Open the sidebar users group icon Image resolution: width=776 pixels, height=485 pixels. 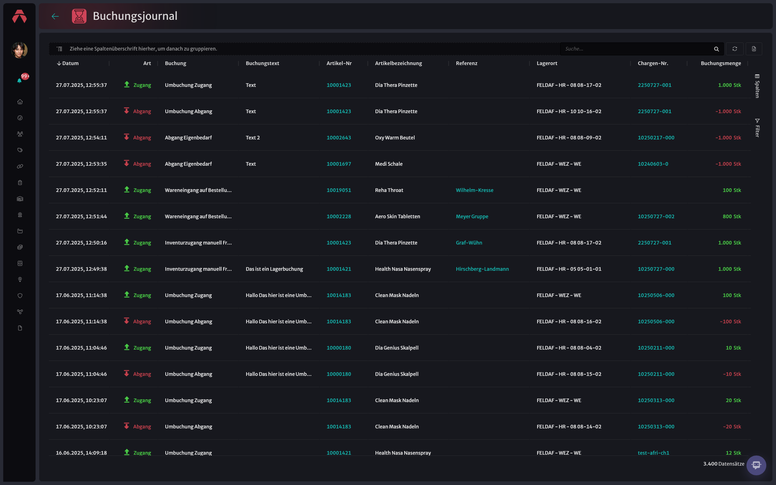coord(20,134)
